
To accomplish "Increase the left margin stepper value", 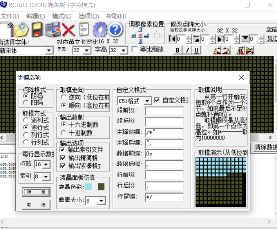I will coord(189,37).
